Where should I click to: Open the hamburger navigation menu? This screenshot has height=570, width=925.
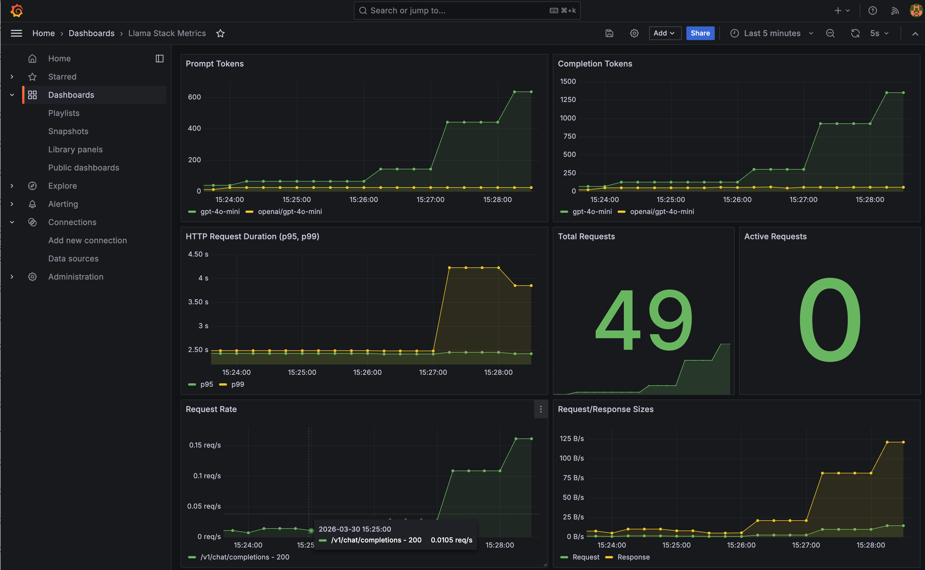(x=16, y=33)
